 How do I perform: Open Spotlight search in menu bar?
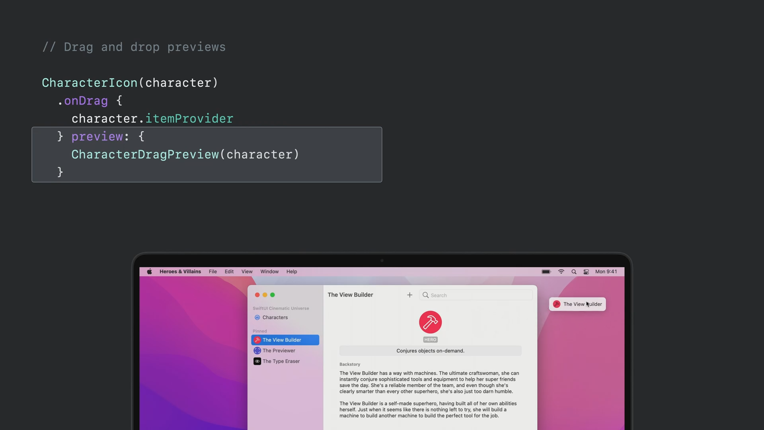coord(574,272)
